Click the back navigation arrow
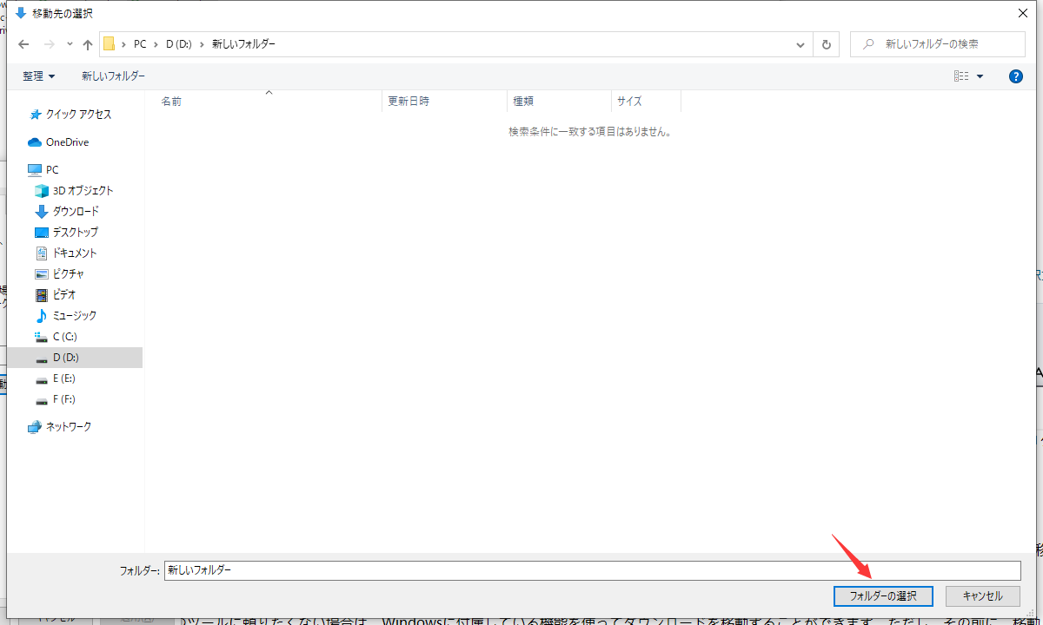 [x=23, y=44]
